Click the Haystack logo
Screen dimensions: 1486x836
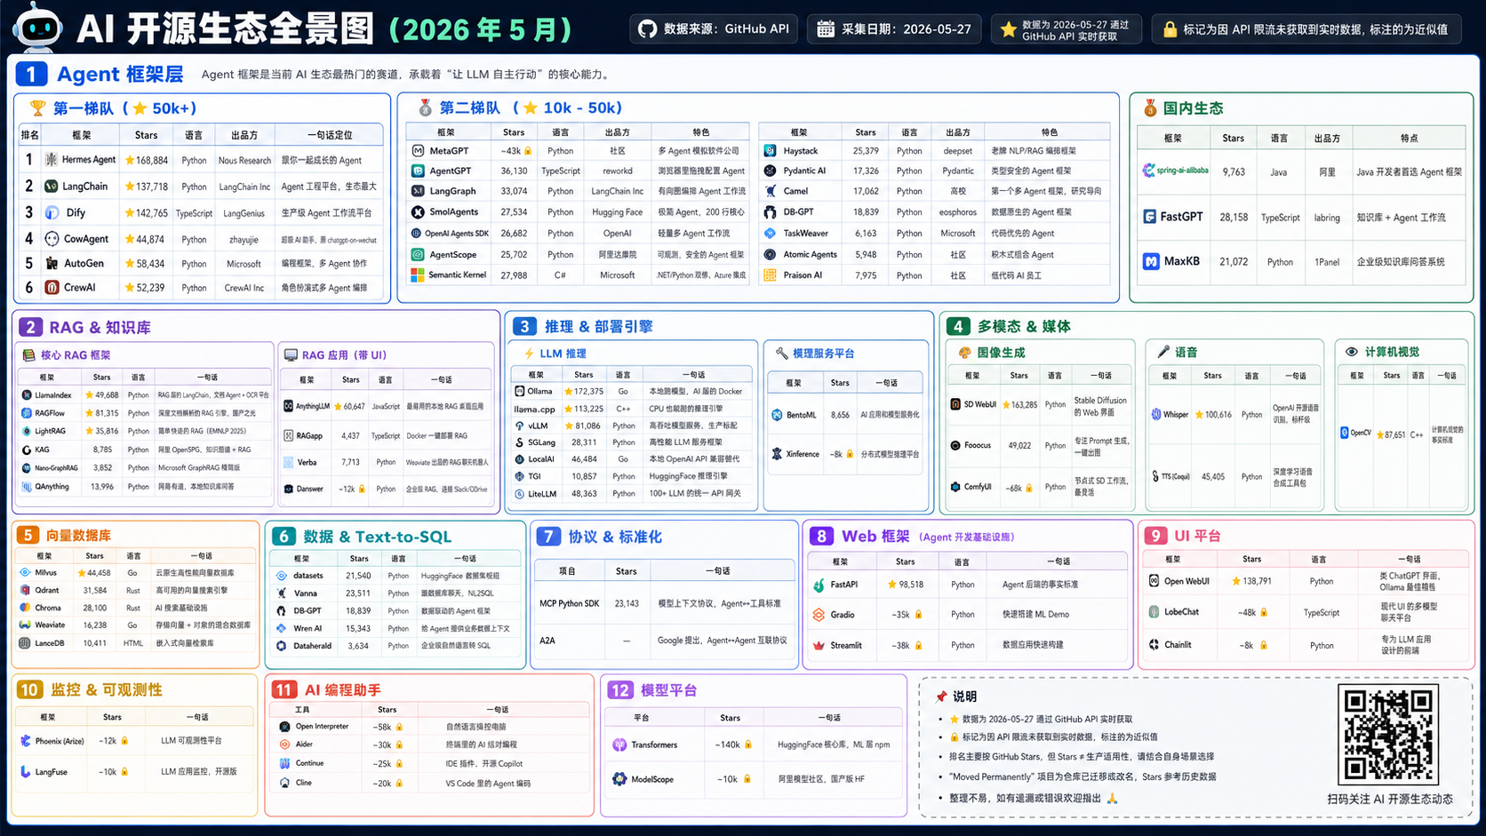[x=770, y=151]
